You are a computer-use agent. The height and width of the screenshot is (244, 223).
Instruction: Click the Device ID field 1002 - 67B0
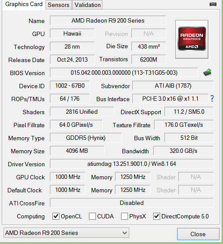(x=70, y=86)
